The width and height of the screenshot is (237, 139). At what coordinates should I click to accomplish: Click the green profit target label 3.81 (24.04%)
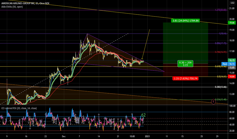185,20
